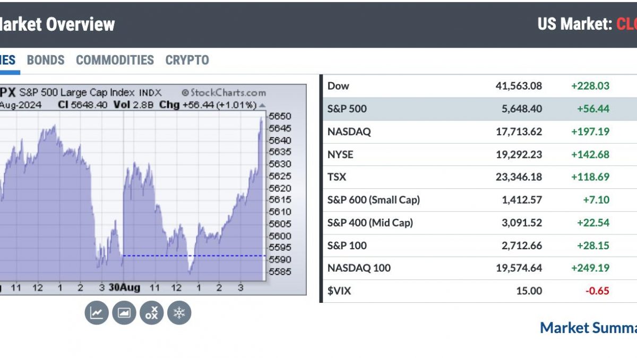Click the S&P 100 value 2,712.66
The image size is (637, 358).
pyautogui.click(x=521, y=246)
